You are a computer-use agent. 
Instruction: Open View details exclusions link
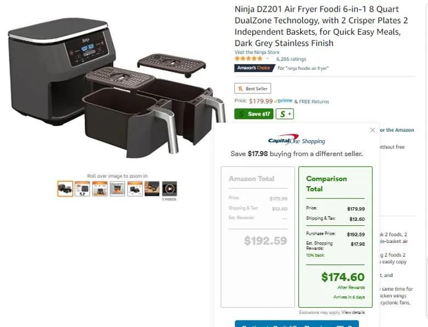[x=353, y=312]
